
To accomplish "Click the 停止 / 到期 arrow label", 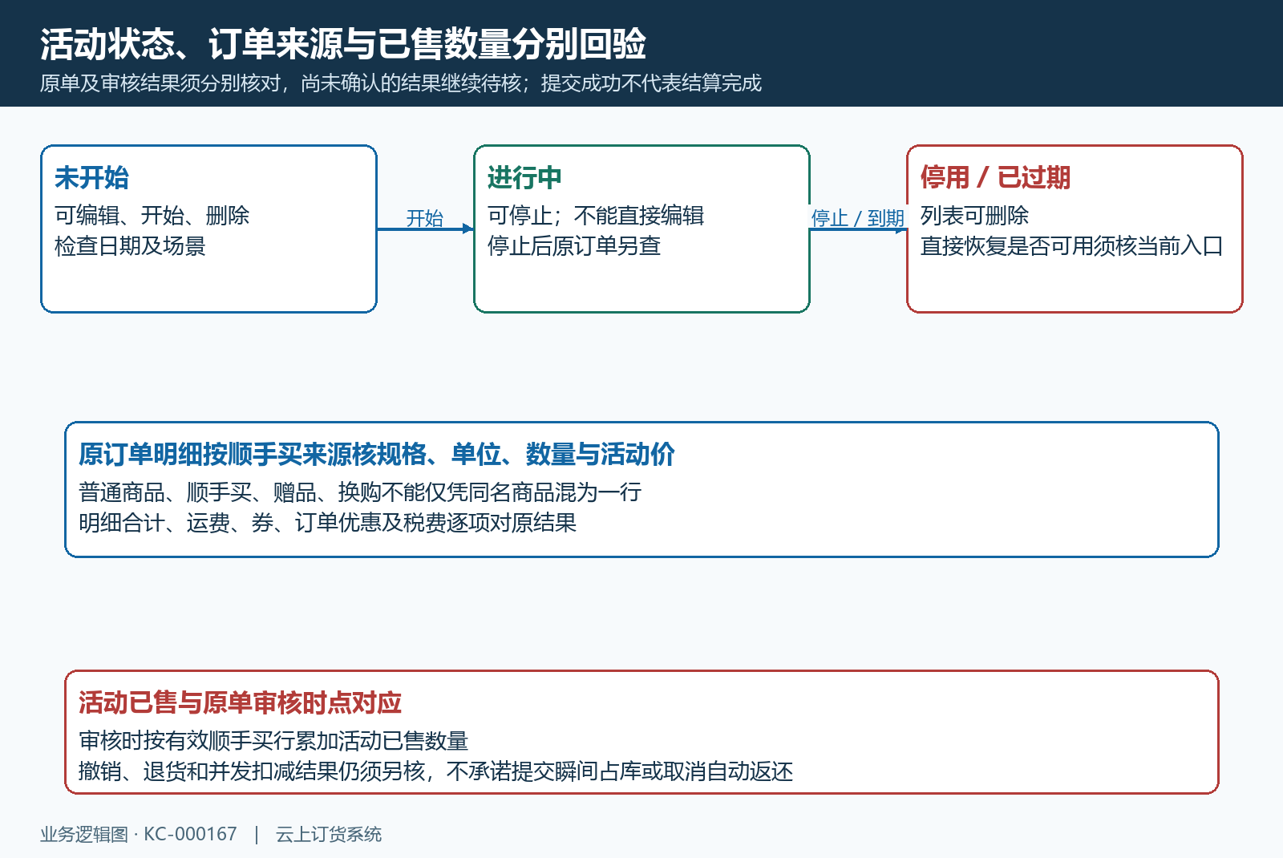I will 857,218.
